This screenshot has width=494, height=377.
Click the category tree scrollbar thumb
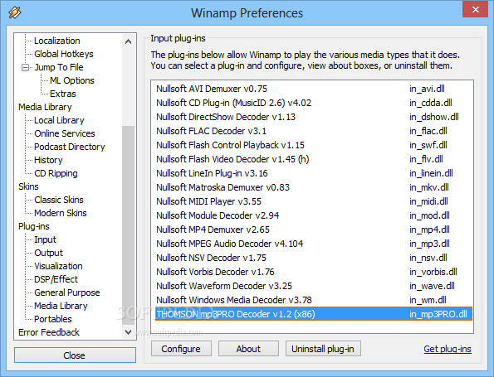click(x=128, y=225)
